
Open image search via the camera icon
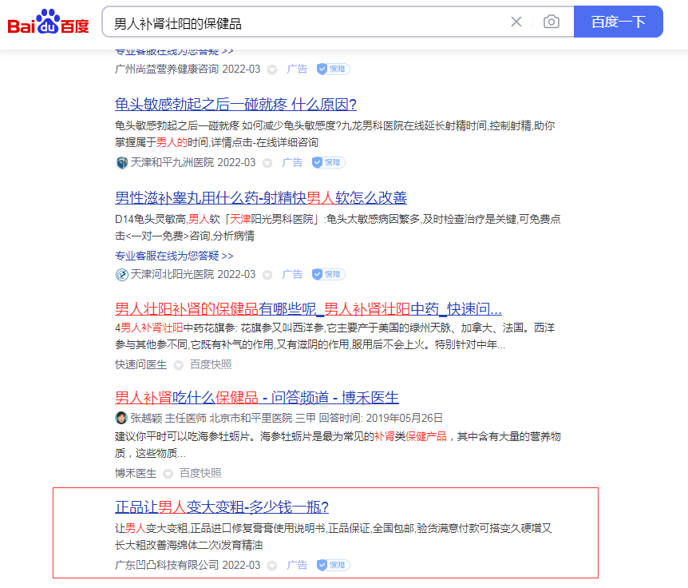(551, 22)
